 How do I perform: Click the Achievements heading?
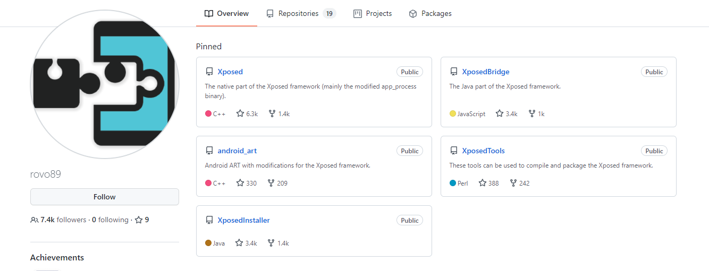(x=57, y=258)
